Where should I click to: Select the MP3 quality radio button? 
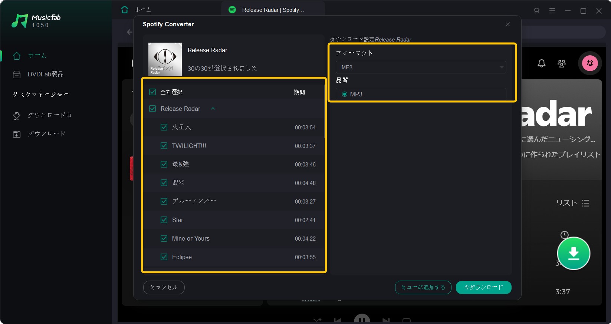pyautogui.click(x=345, y=94)
